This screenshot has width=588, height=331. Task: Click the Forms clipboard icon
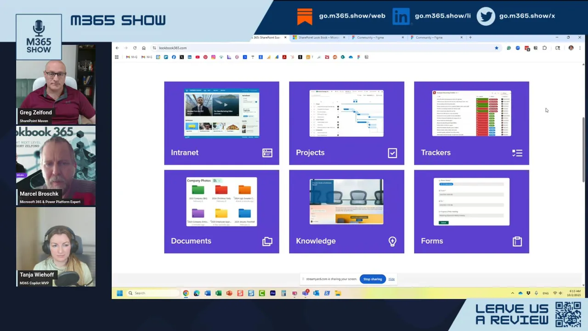tap(517, 241)
